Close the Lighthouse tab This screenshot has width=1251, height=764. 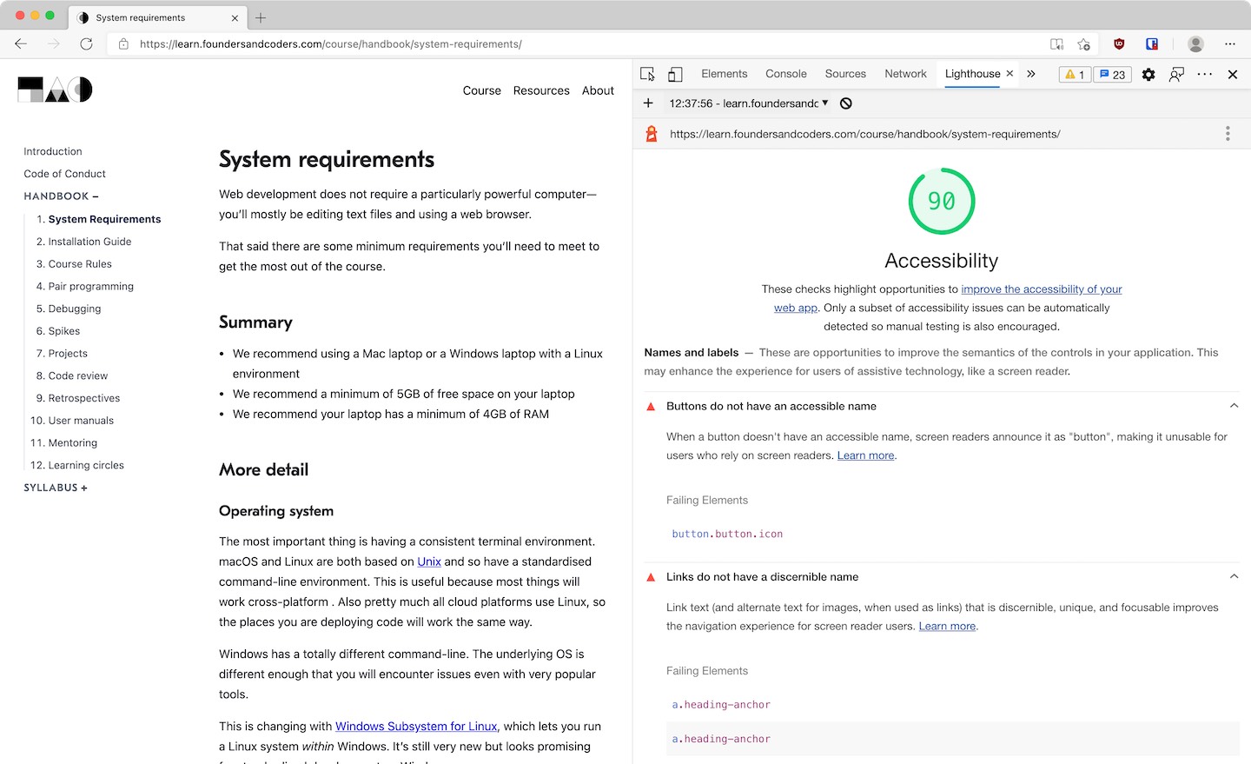click(1009, 73)
